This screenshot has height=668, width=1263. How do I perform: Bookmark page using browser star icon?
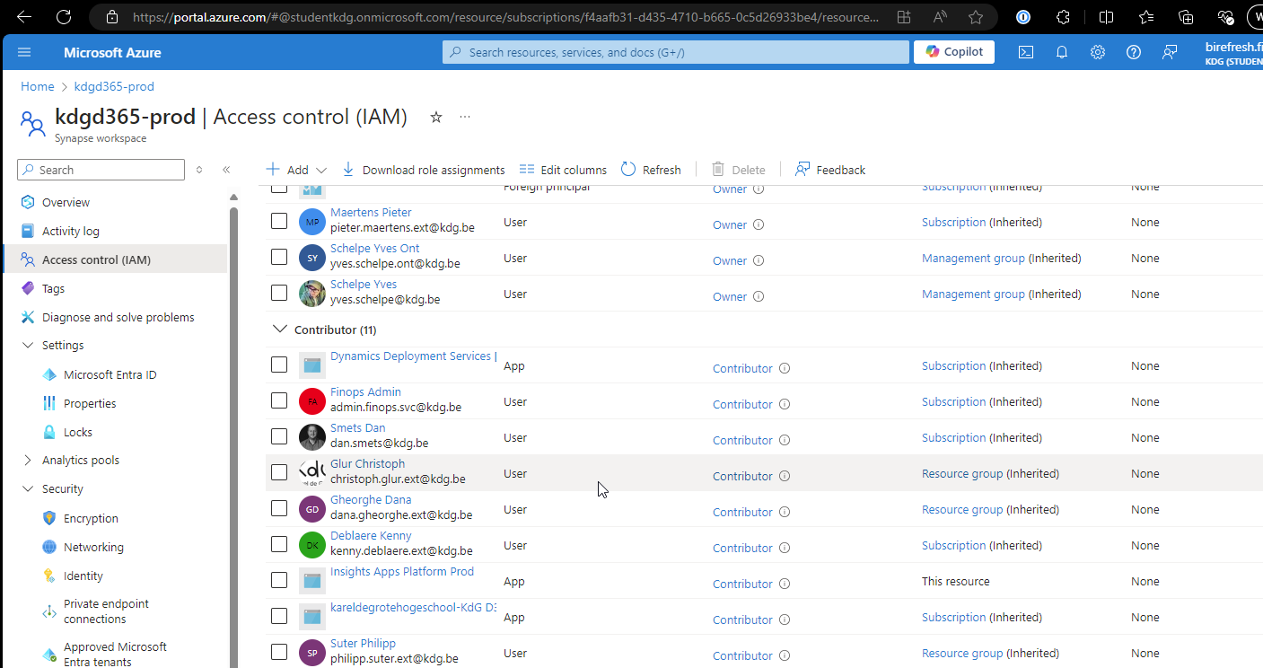coord(976,17)
